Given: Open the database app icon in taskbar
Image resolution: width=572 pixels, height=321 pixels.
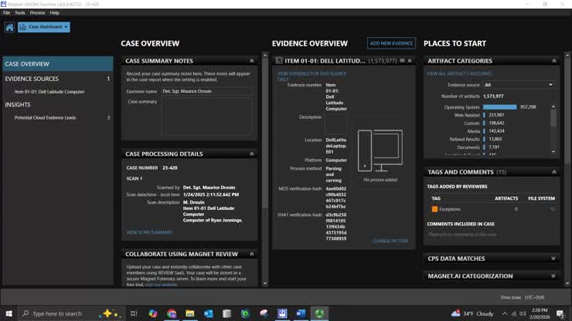Looking at the screenshot, I should pyautogui.click(x=227, y=313).
